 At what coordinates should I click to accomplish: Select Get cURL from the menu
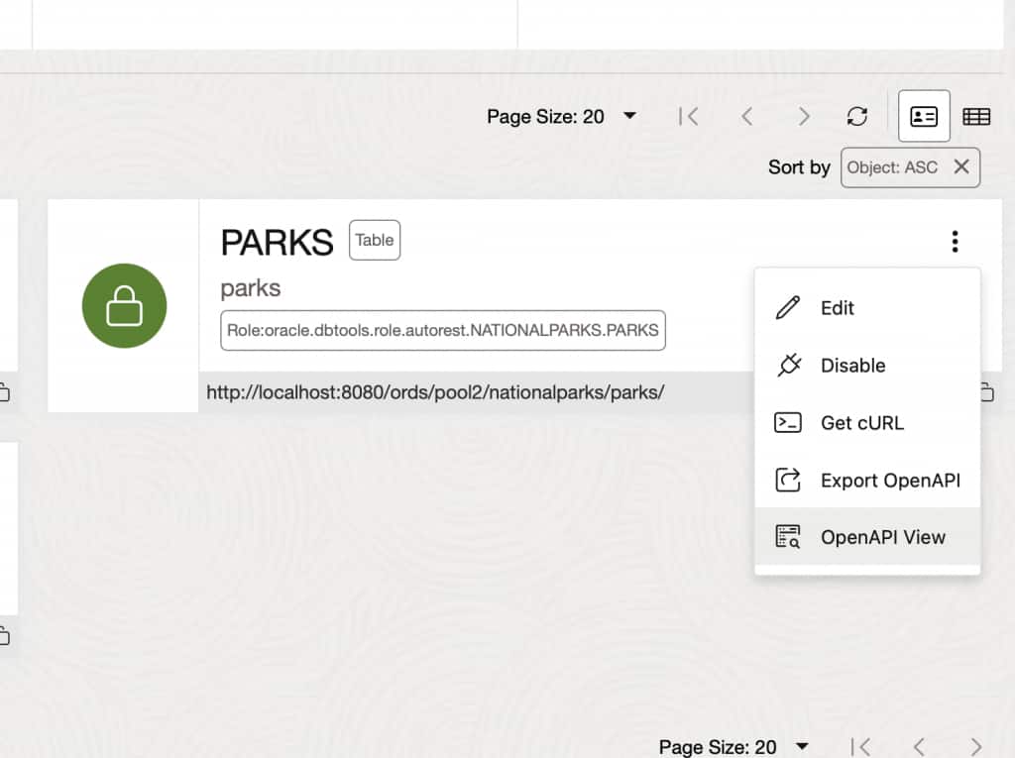(861, 423)
